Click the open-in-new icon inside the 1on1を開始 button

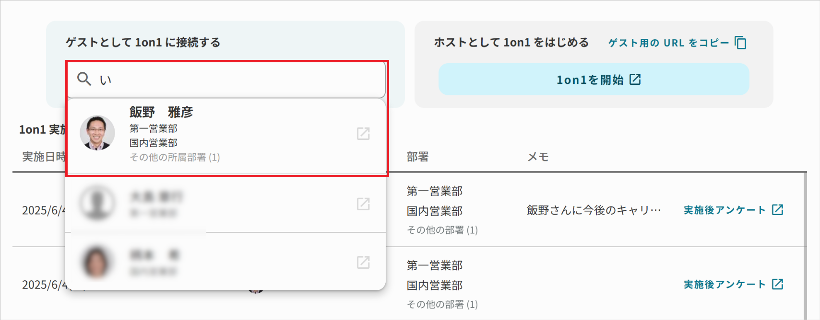636,80
